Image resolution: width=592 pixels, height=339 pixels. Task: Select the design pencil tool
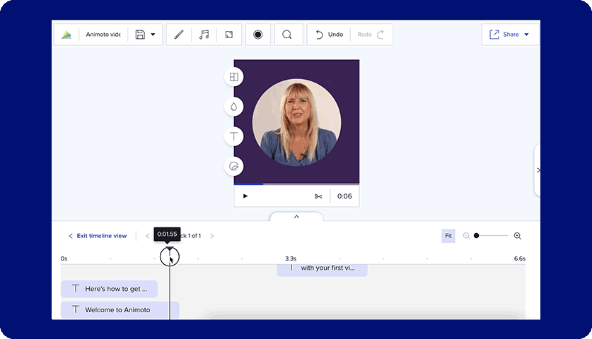coord(178,35)
